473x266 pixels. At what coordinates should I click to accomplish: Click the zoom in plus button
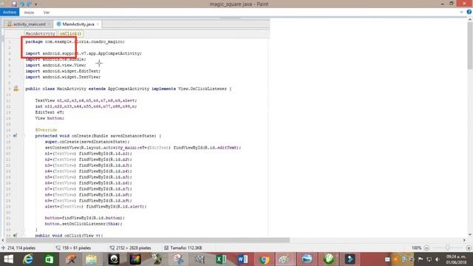click(x=469, y=248)
